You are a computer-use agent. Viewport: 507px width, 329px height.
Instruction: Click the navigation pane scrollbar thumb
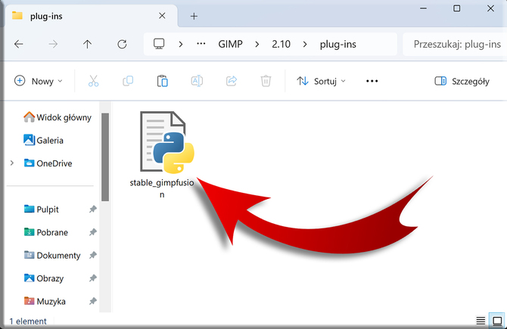[x=104, y=157]
